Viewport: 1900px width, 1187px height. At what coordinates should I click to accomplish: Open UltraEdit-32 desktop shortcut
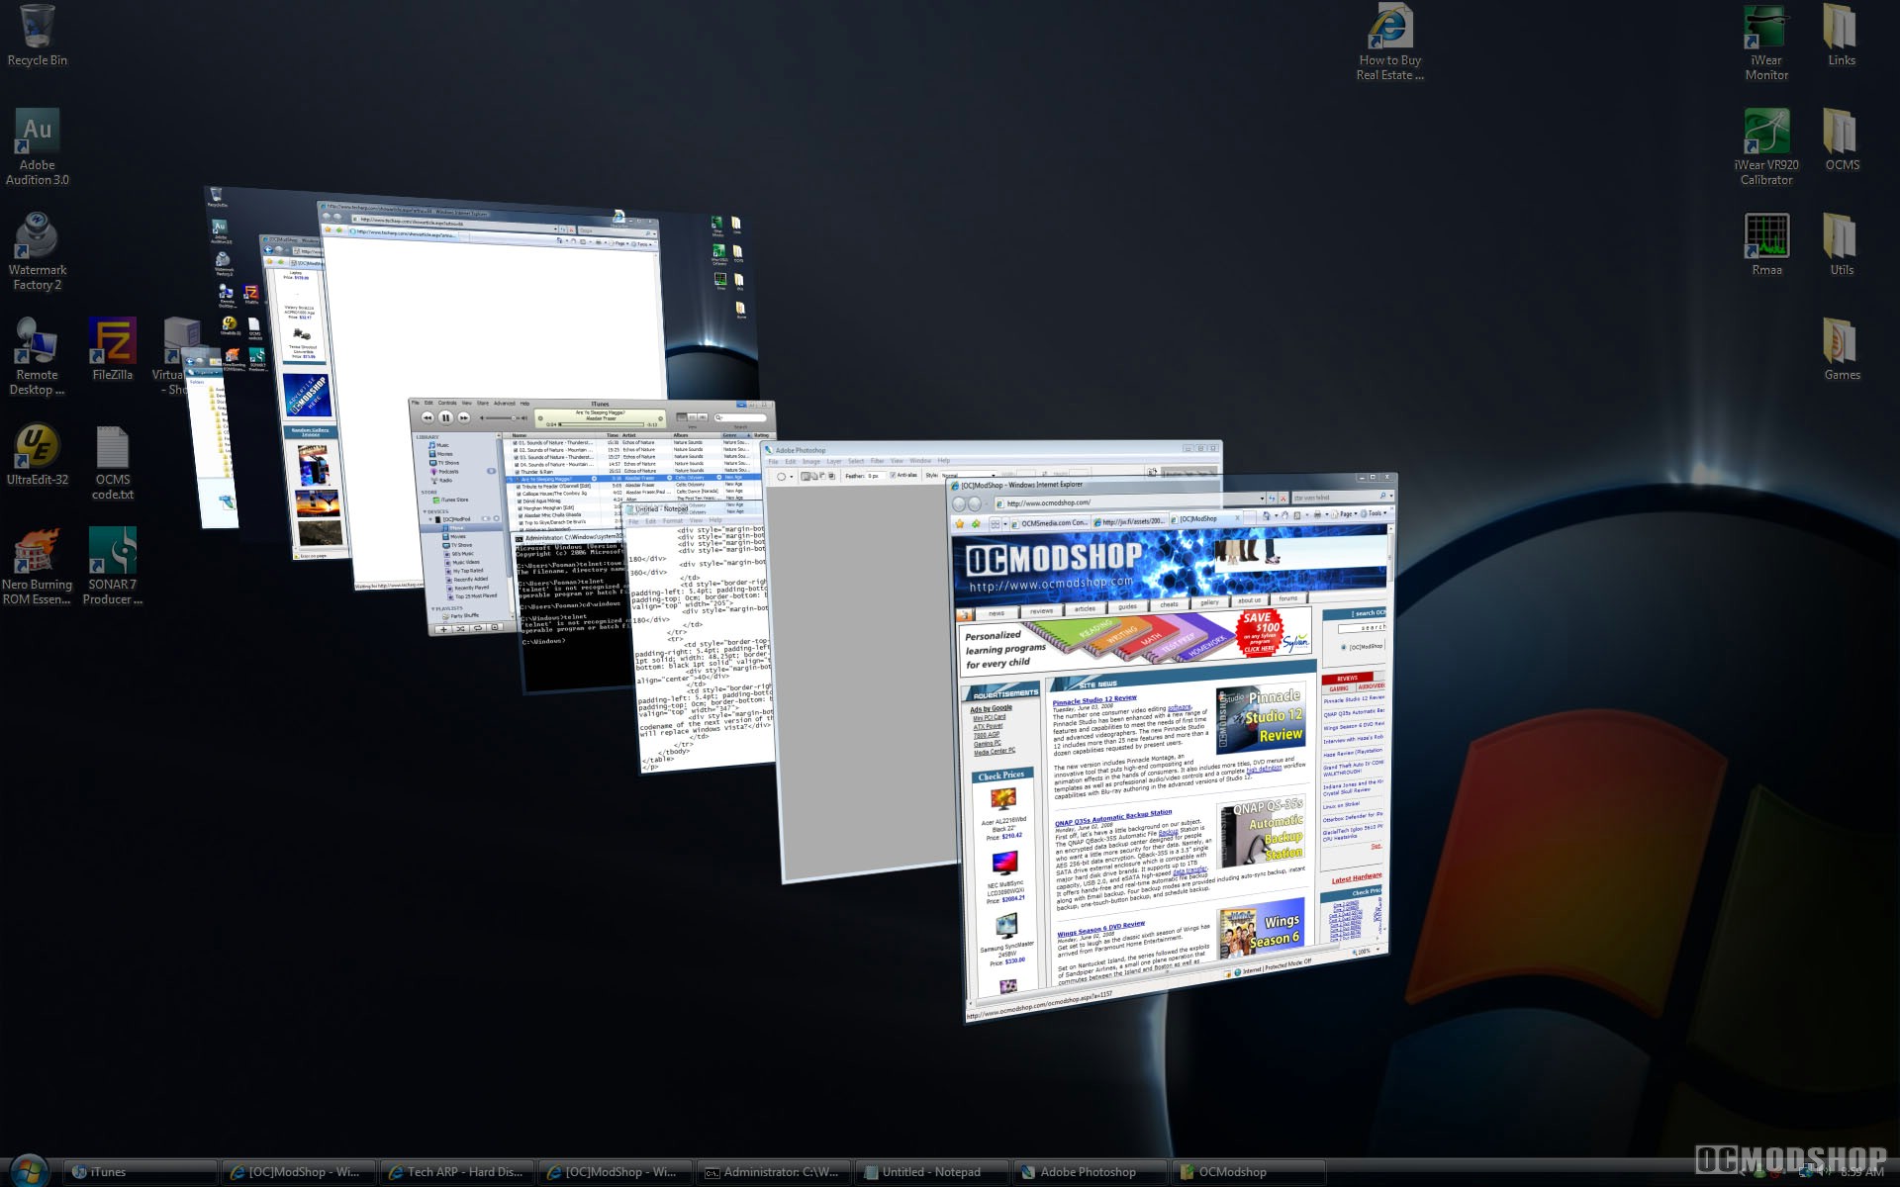[x=37, y=454]
